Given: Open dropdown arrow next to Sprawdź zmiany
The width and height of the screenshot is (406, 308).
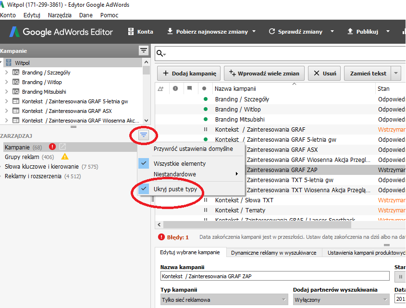Looking at the screenshot, I should [332, 31].
